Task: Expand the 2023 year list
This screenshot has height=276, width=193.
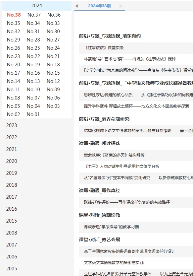Action: click(x=12, y=125)
